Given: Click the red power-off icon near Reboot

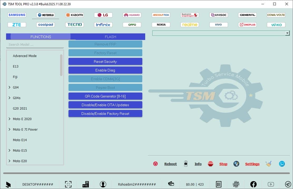Looking at the screenshot, I should 155,164.
